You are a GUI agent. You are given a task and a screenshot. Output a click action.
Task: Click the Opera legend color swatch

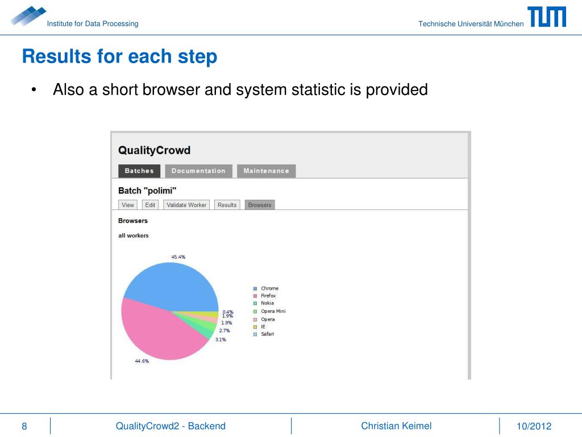point(255,320)
